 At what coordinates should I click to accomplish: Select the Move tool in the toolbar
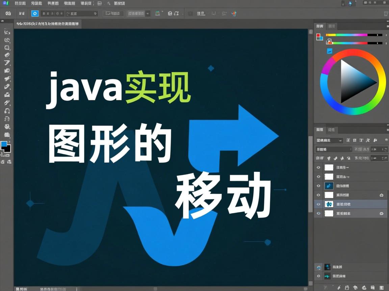click(x=7, y=32)
